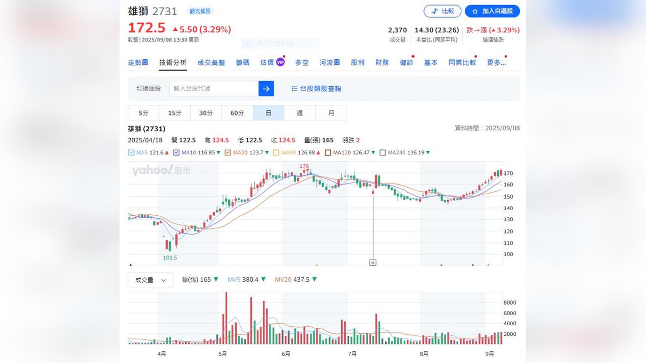The width and height of the screenshot is (646, 363).
Task: Toggle the MA5 moving average checkbox
Action: click(131, 153)
